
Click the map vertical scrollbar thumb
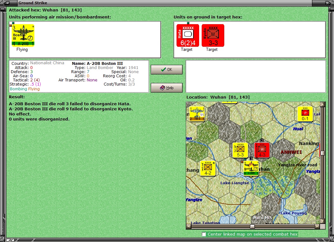323,153
